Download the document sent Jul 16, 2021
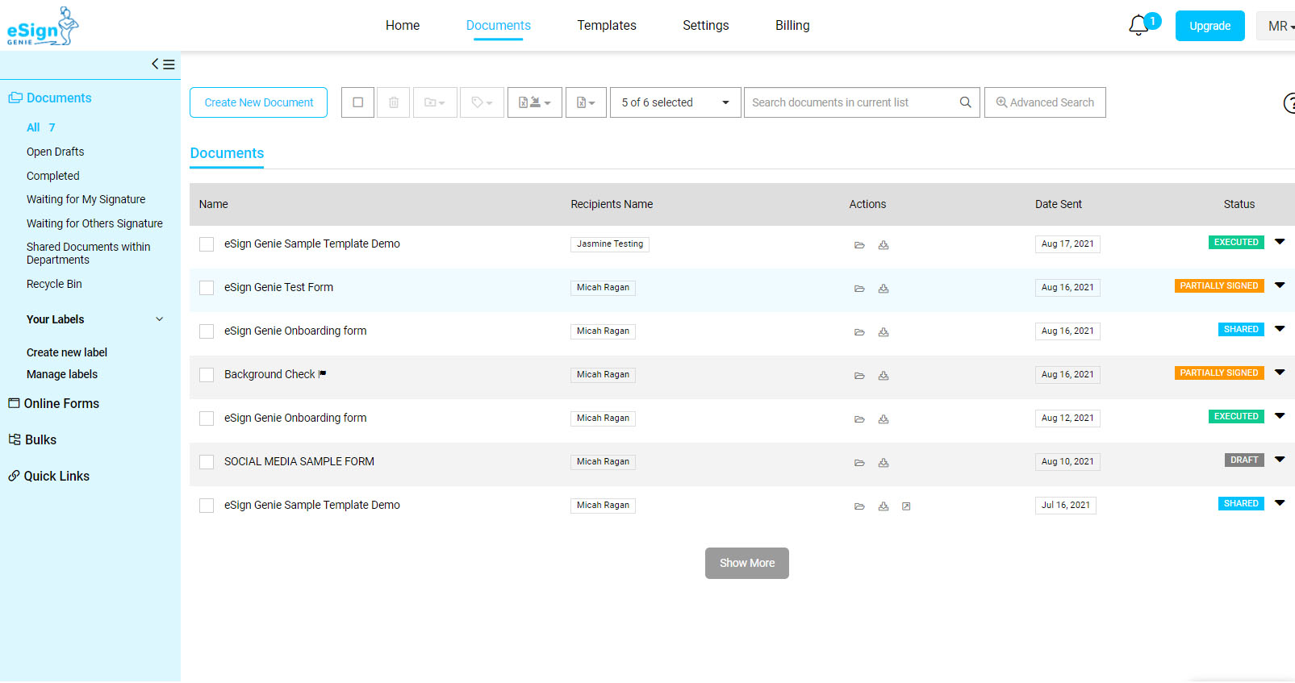Image resolution: width=1295 pixels, height=683 pixels. [x=884, y=506]
